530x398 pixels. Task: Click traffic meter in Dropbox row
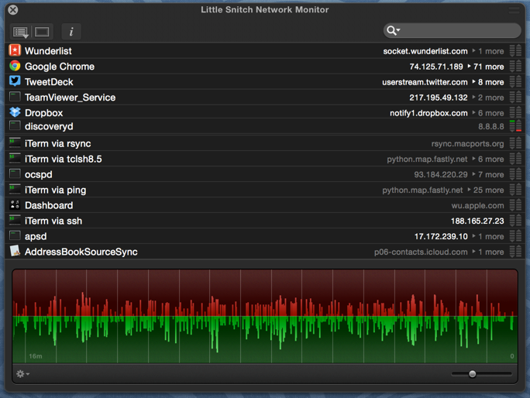(515, 112)
